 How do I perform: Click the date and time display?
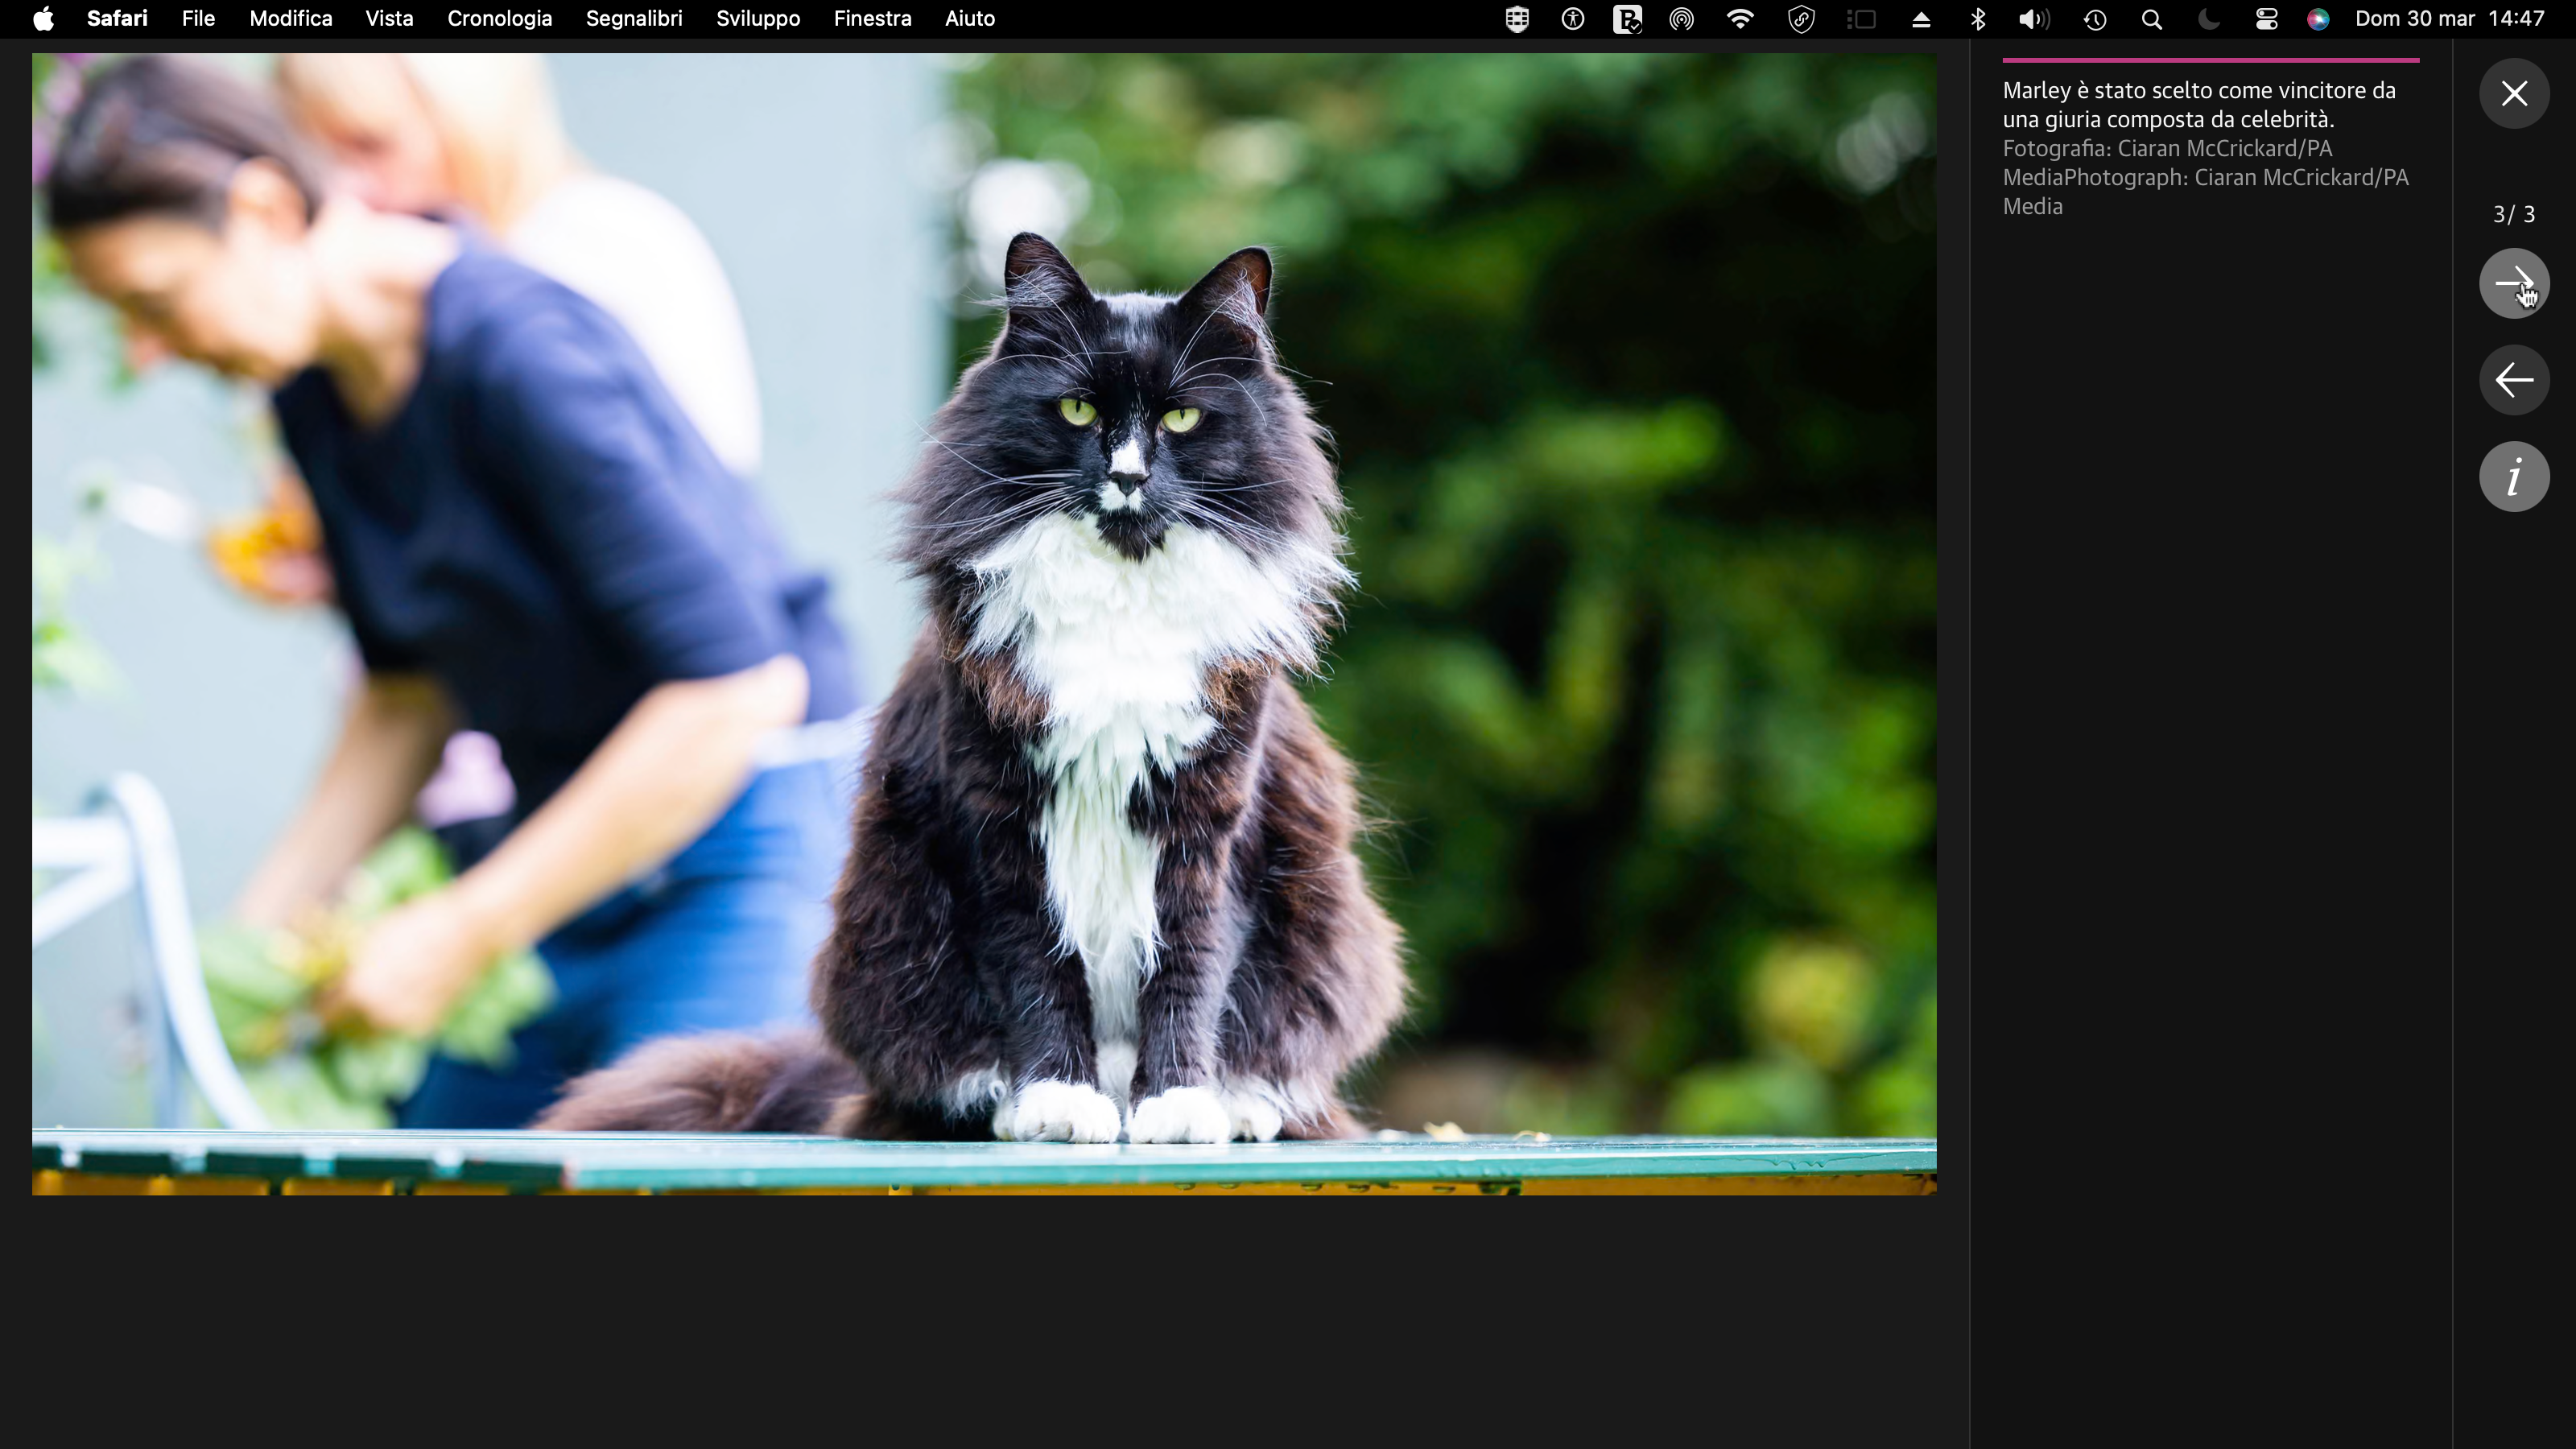click(2455, 19)
